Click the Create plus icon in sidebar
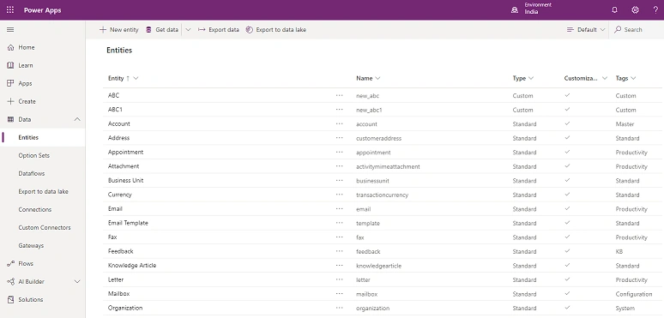664x318 pixels. 10,101
